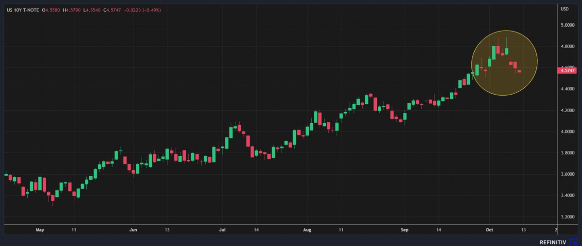Image resolution: width=582 pixels, height=246 pixels.
Task: Click the 13 date label following Jun
Action: [x=167, y=229]
